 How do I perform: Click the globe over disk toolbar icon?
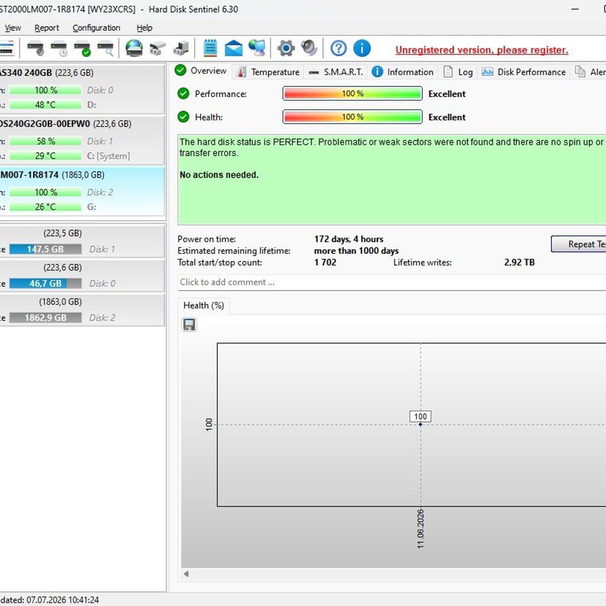coord(134,49)
